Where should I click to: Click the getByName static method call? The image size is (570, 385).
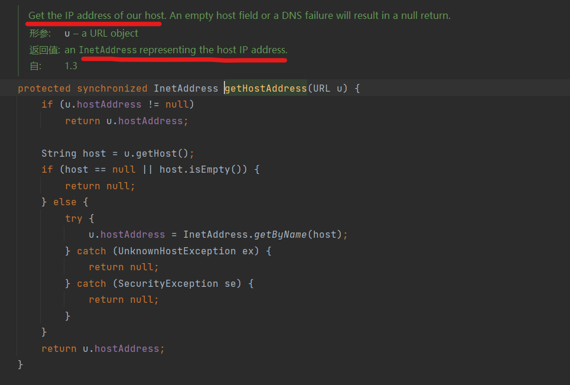pos(280,235)
